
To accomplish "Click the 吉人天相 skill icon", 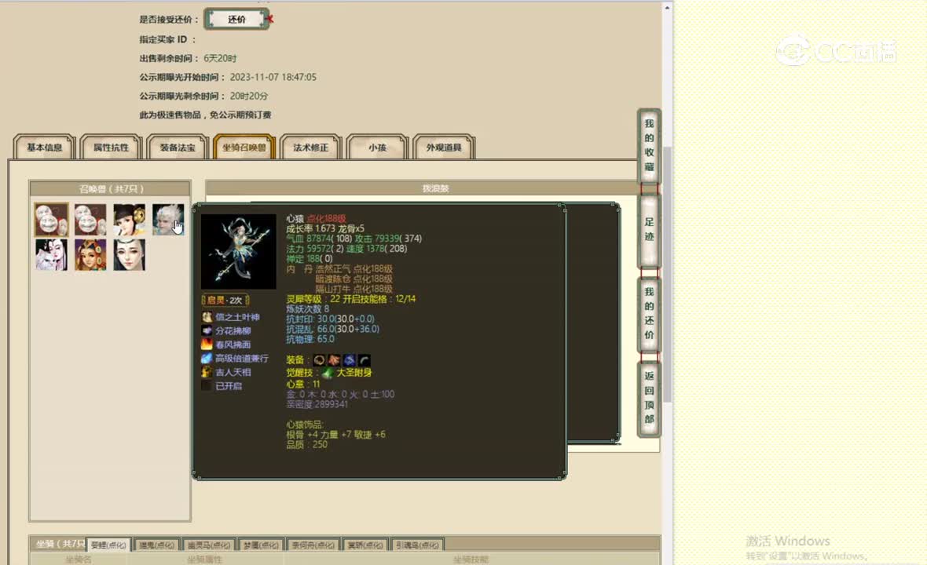I will tap(207, 372).
